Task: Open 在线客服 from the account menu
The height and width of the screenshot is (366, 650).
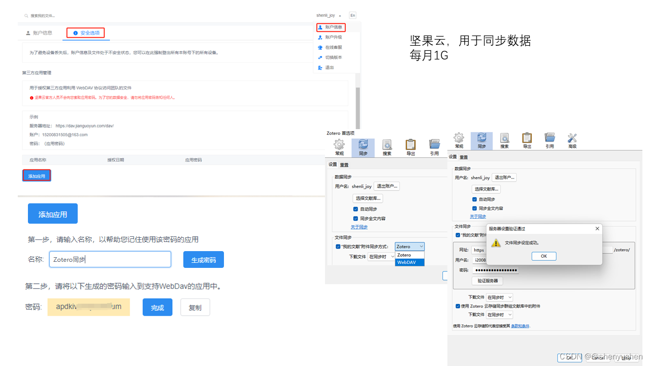Action: [331, 47]
